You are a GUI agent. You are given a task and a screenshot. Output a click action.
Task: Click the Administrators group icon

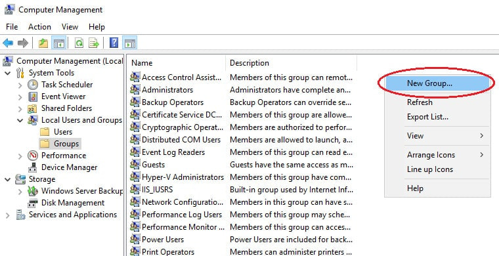tap(135, 90)
